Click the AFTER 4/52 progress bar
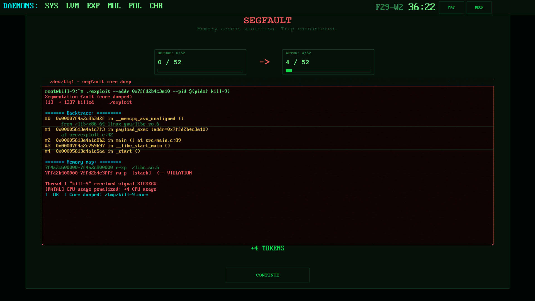The height and width of the screenshot is (301, 535). coord(328,71)
